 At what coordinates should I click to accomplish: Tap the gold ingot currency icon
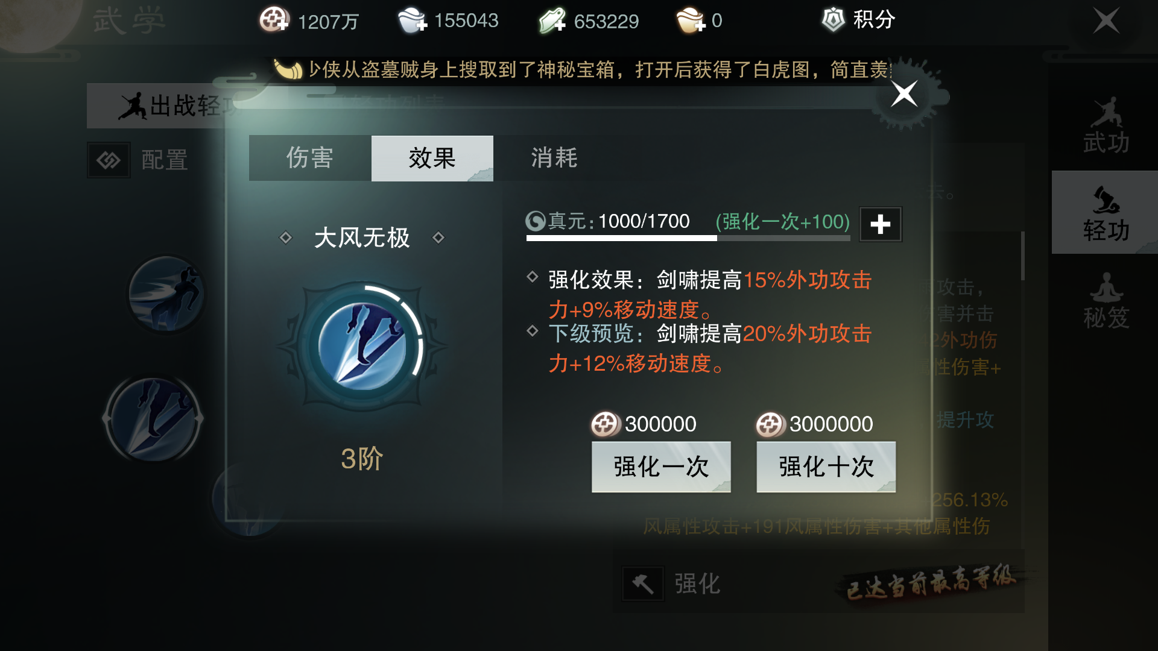691,20
